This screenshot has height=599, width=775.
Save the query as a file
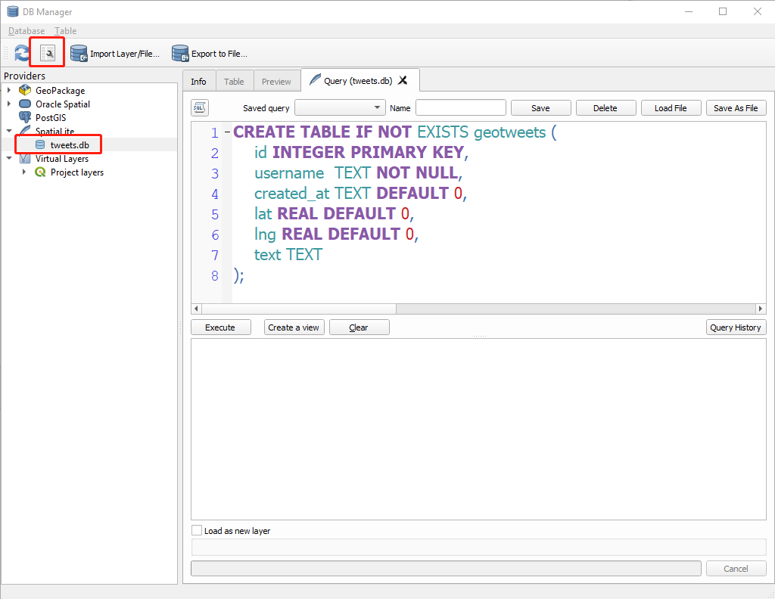point(736,107)
